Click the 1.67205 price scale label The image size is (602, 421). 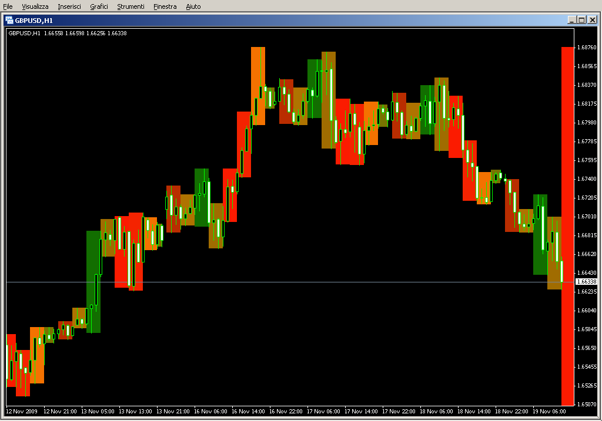click(x=587, y=198)
